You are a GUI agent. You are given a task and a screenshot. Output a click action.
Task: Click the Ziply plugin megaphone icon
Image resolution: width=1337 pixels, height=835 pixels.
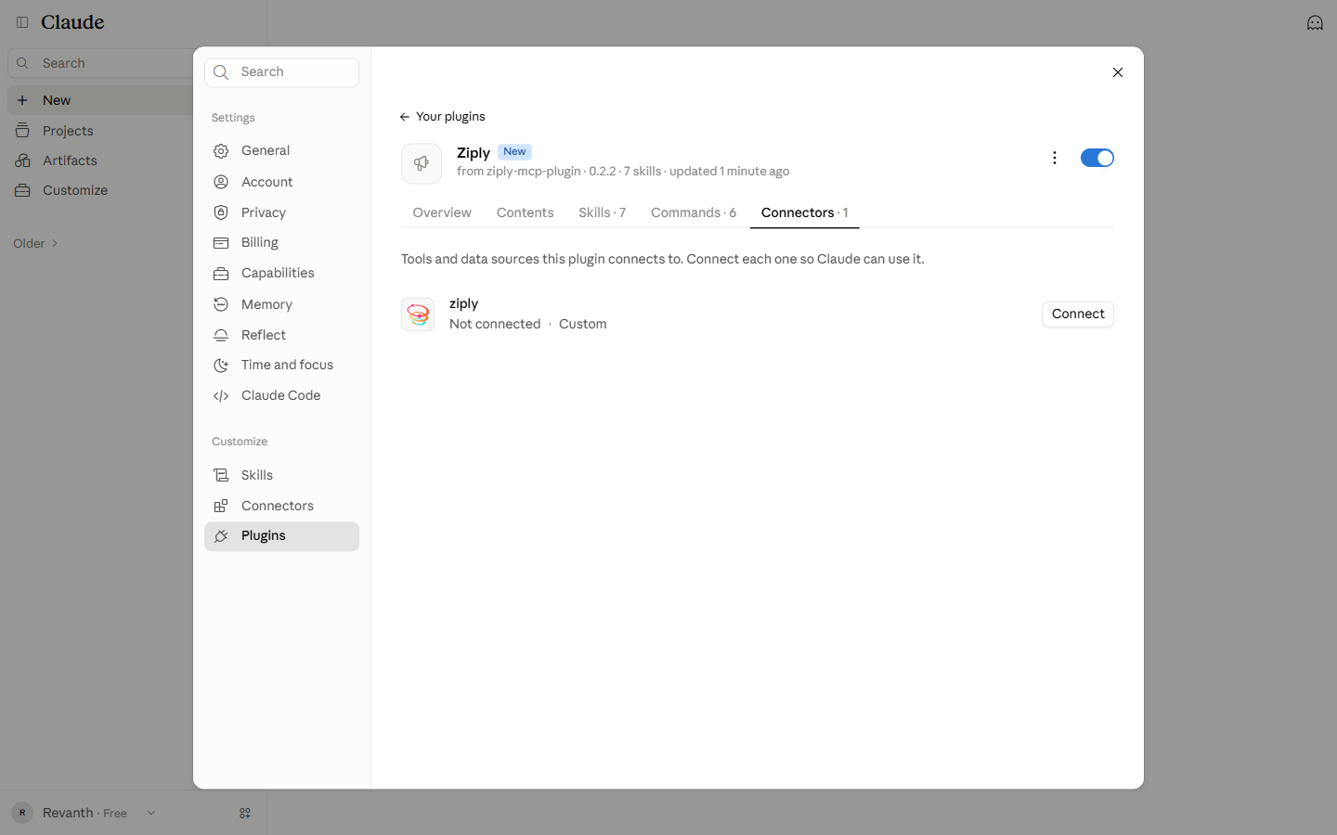pyautogui.click(x=422, y=163)
